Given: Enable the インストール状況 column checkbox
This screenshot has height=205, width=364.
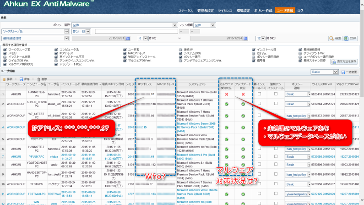Looking at the screenshot, I should 5,57.
